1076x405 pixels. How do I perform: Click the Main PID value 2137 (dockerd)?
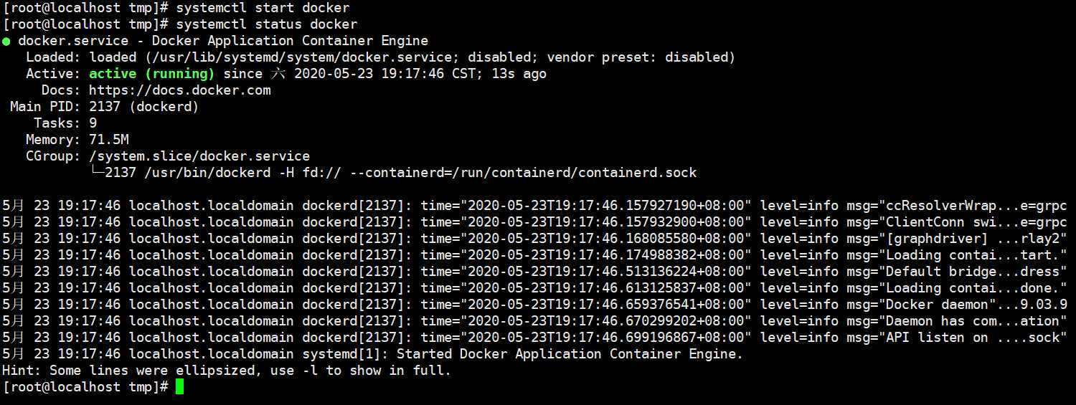(144, 107)
